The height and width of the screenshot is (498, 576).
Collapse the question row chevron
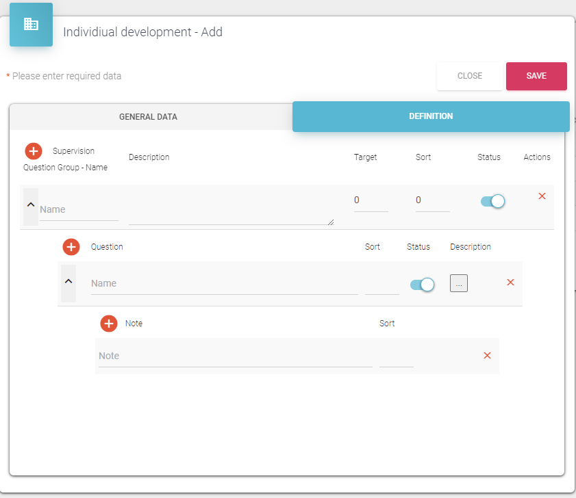pyautogui.click(x=68, y=281)
